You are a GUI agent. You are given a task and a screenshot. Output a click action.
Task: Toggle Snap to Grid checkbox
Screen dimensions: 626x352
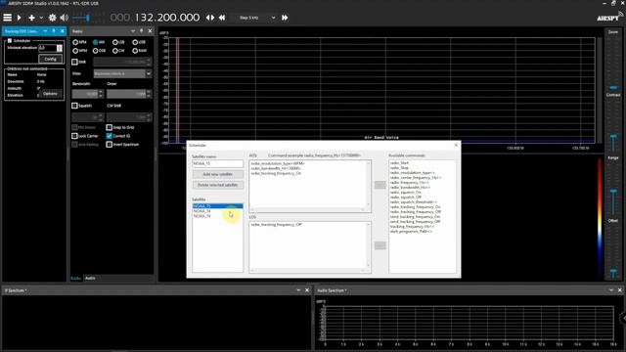coord(109,127)
